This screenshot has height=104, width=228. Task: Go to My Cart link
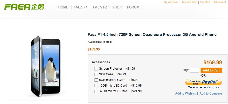[205, 2]
